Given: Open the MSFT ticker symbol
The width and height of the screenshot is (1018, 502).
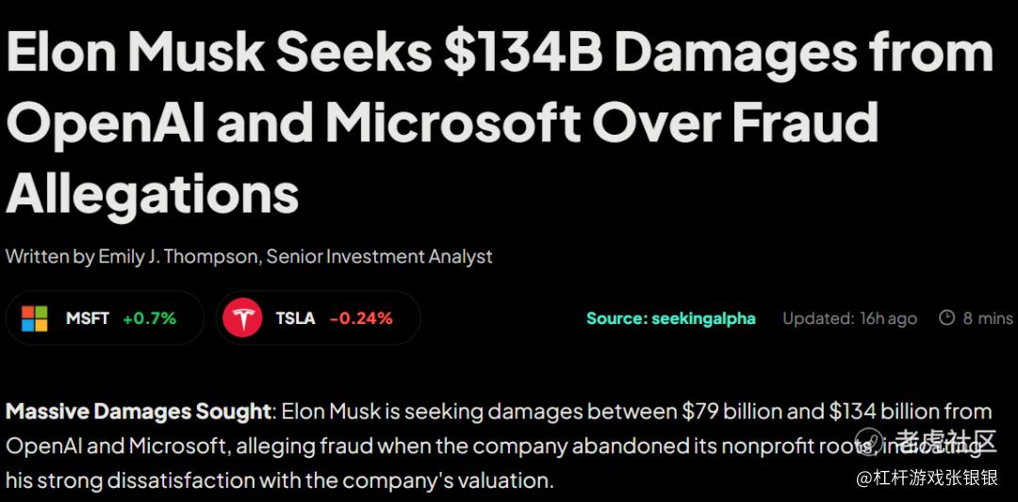Looking at the screenshot, I should [x=88, y=318].
